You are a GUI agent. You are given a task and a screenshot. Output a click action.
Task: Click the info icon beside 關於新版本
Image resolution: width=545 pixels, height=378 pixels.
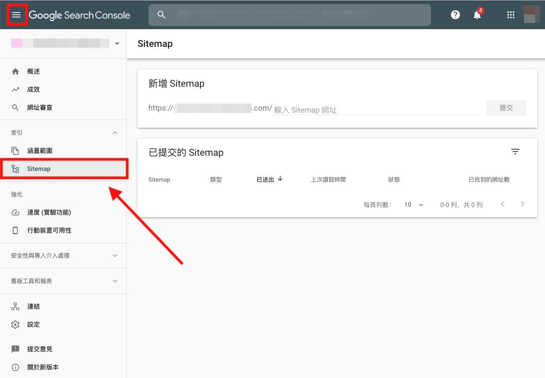[x=15, y=367]
